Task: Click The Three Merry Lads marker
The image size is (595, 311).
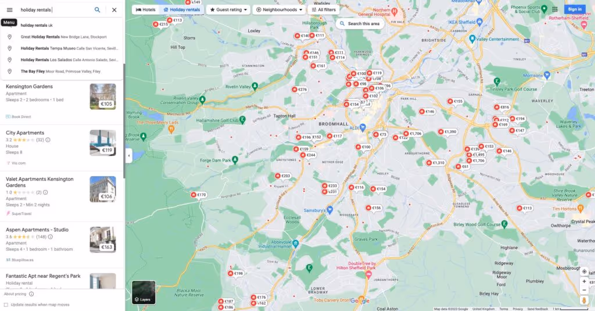Action: tap(171, 130)
